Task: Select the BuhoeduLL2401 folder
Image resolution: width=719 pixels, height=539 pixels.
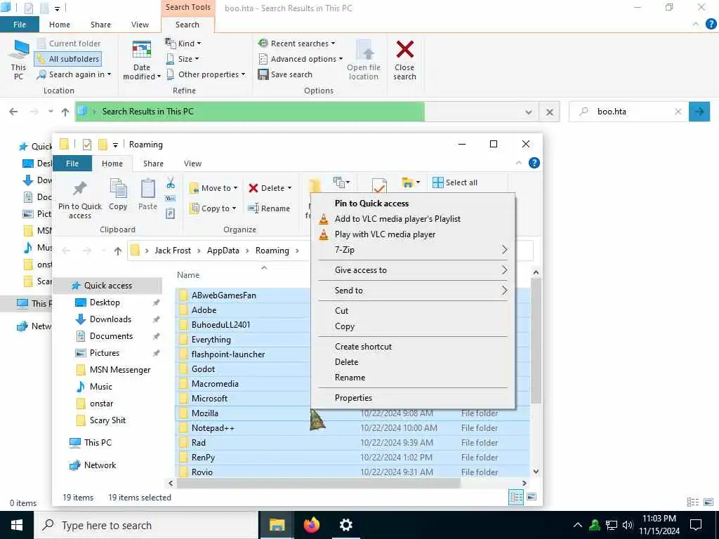Action: click(221, 325)
